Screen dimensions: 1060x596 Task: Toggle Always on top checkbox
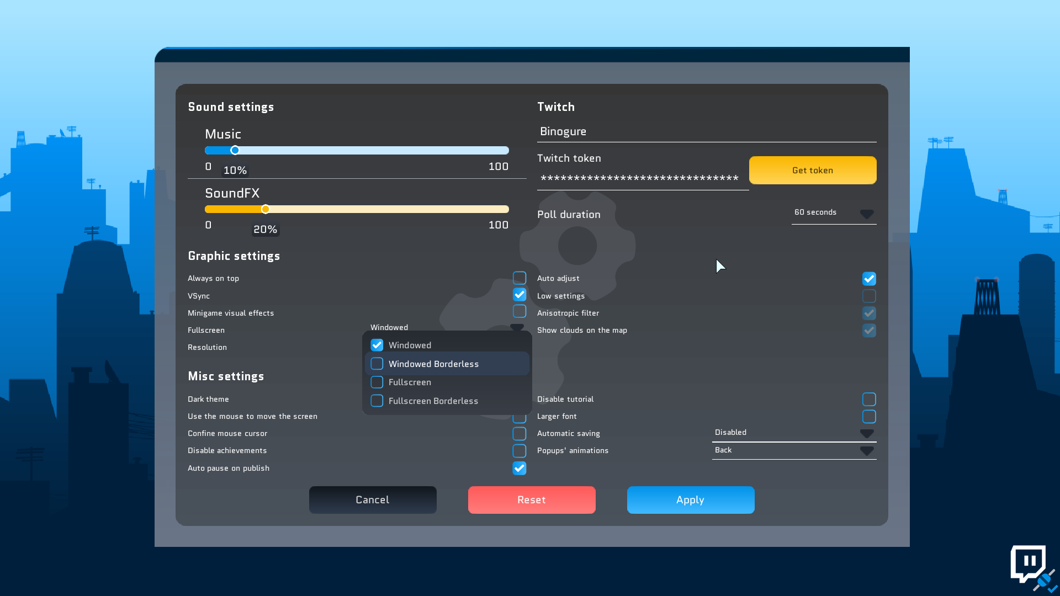point(520,278)
